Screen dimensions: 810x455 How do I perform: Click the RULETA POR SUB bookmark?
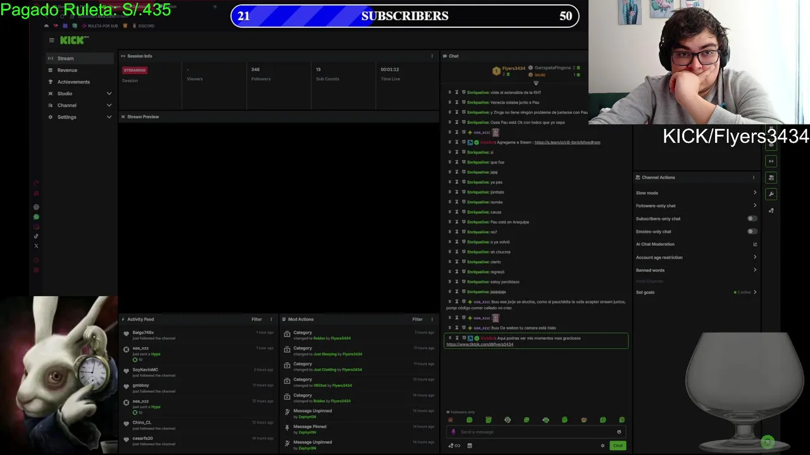pyautogui.click(x=99, y=26)
